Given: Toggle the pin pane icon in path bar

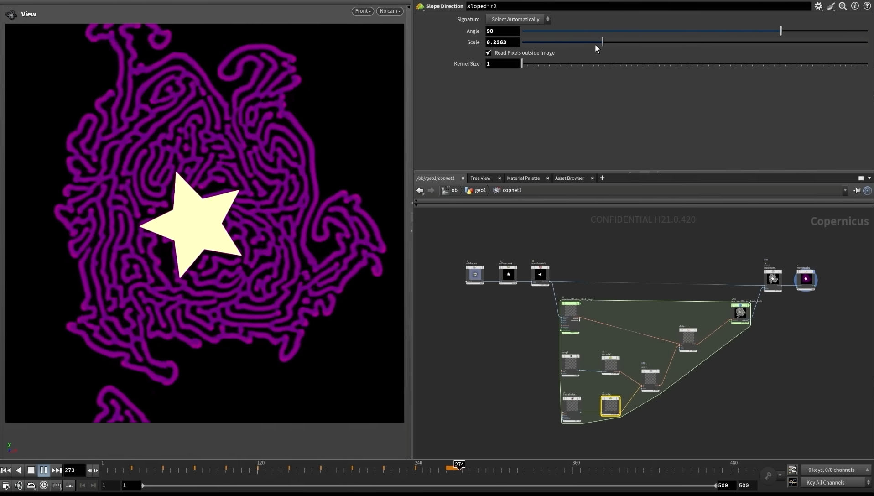Looking at the screenshot, I should click(x=857, y=191).
